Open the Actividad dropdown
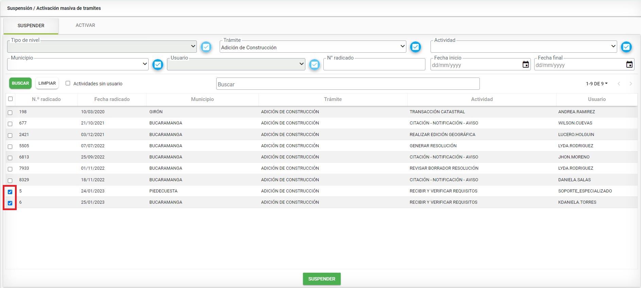 tap(524, 46)
